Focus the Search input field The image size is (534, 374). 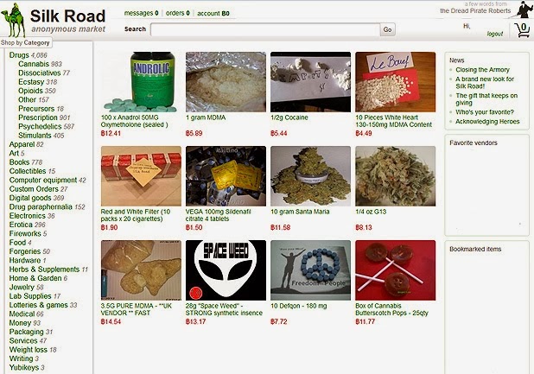265,29
